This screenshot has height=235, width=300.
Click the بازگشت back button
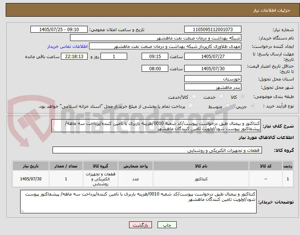point(140,225)
